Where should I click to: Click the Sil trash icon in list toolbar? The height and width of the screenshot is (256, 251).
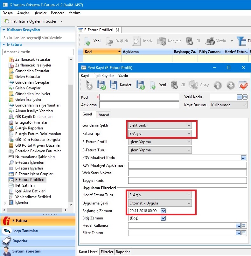[189, 41]
